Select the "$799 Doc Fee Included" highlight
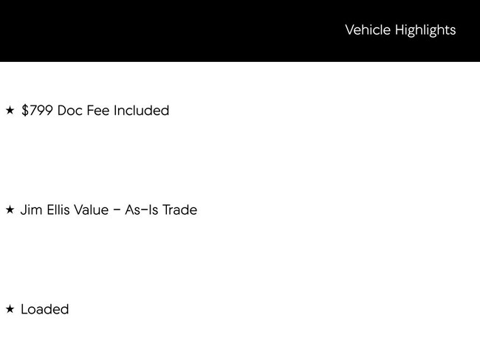The height and width of the screenshot is (360, 480). click(95, 111)
